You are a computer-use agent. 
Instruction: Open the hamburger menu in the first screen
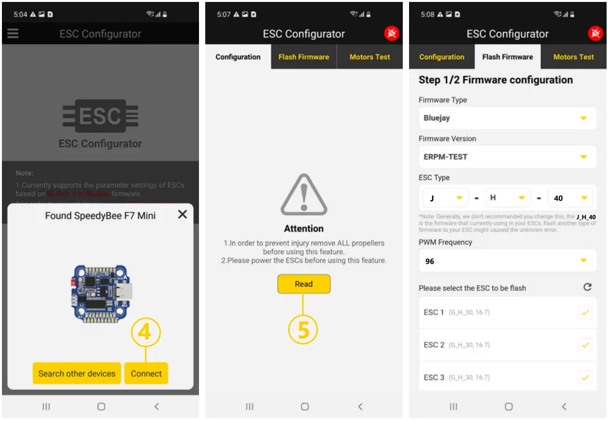click(13, 34)
